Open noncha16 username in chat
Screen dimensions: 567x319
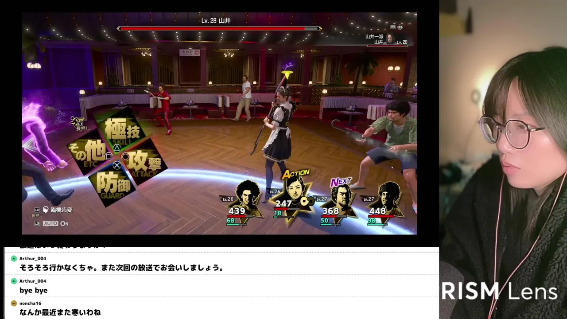pos(30,303)
